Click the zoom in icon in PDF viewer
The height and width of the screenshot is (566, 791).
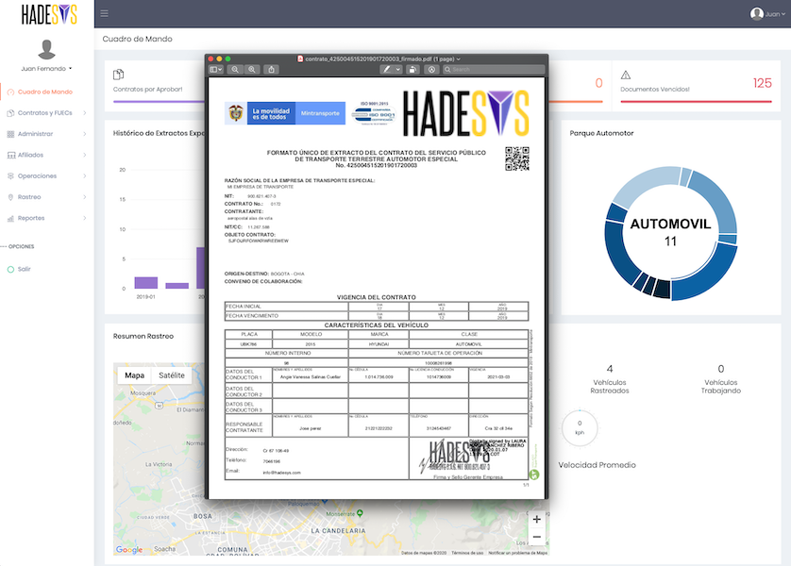tap(252, 70)
